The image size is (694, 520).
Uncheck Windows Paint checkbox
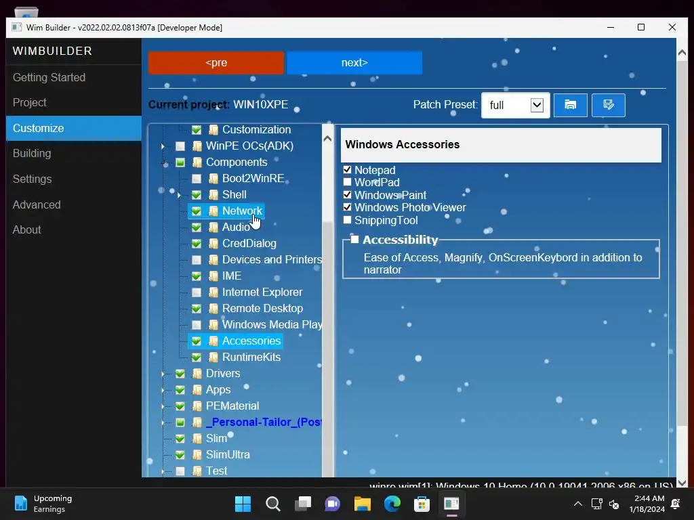348,195
